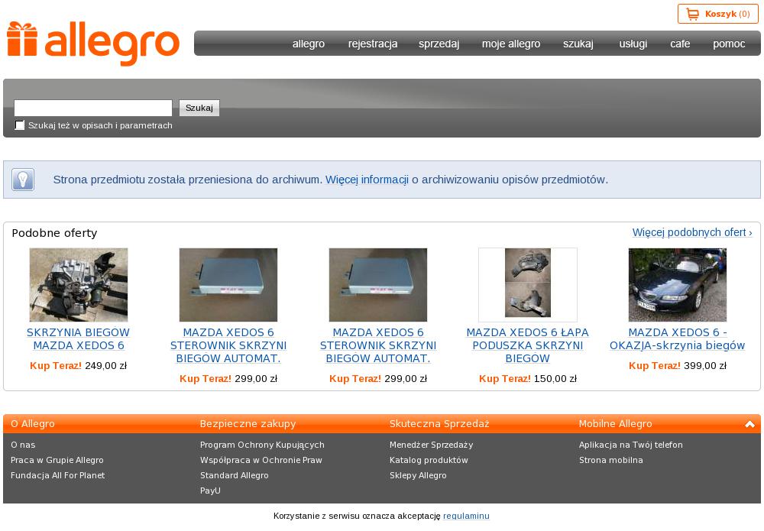
Task: Open the regulaminu terms link
Action: 466,516
